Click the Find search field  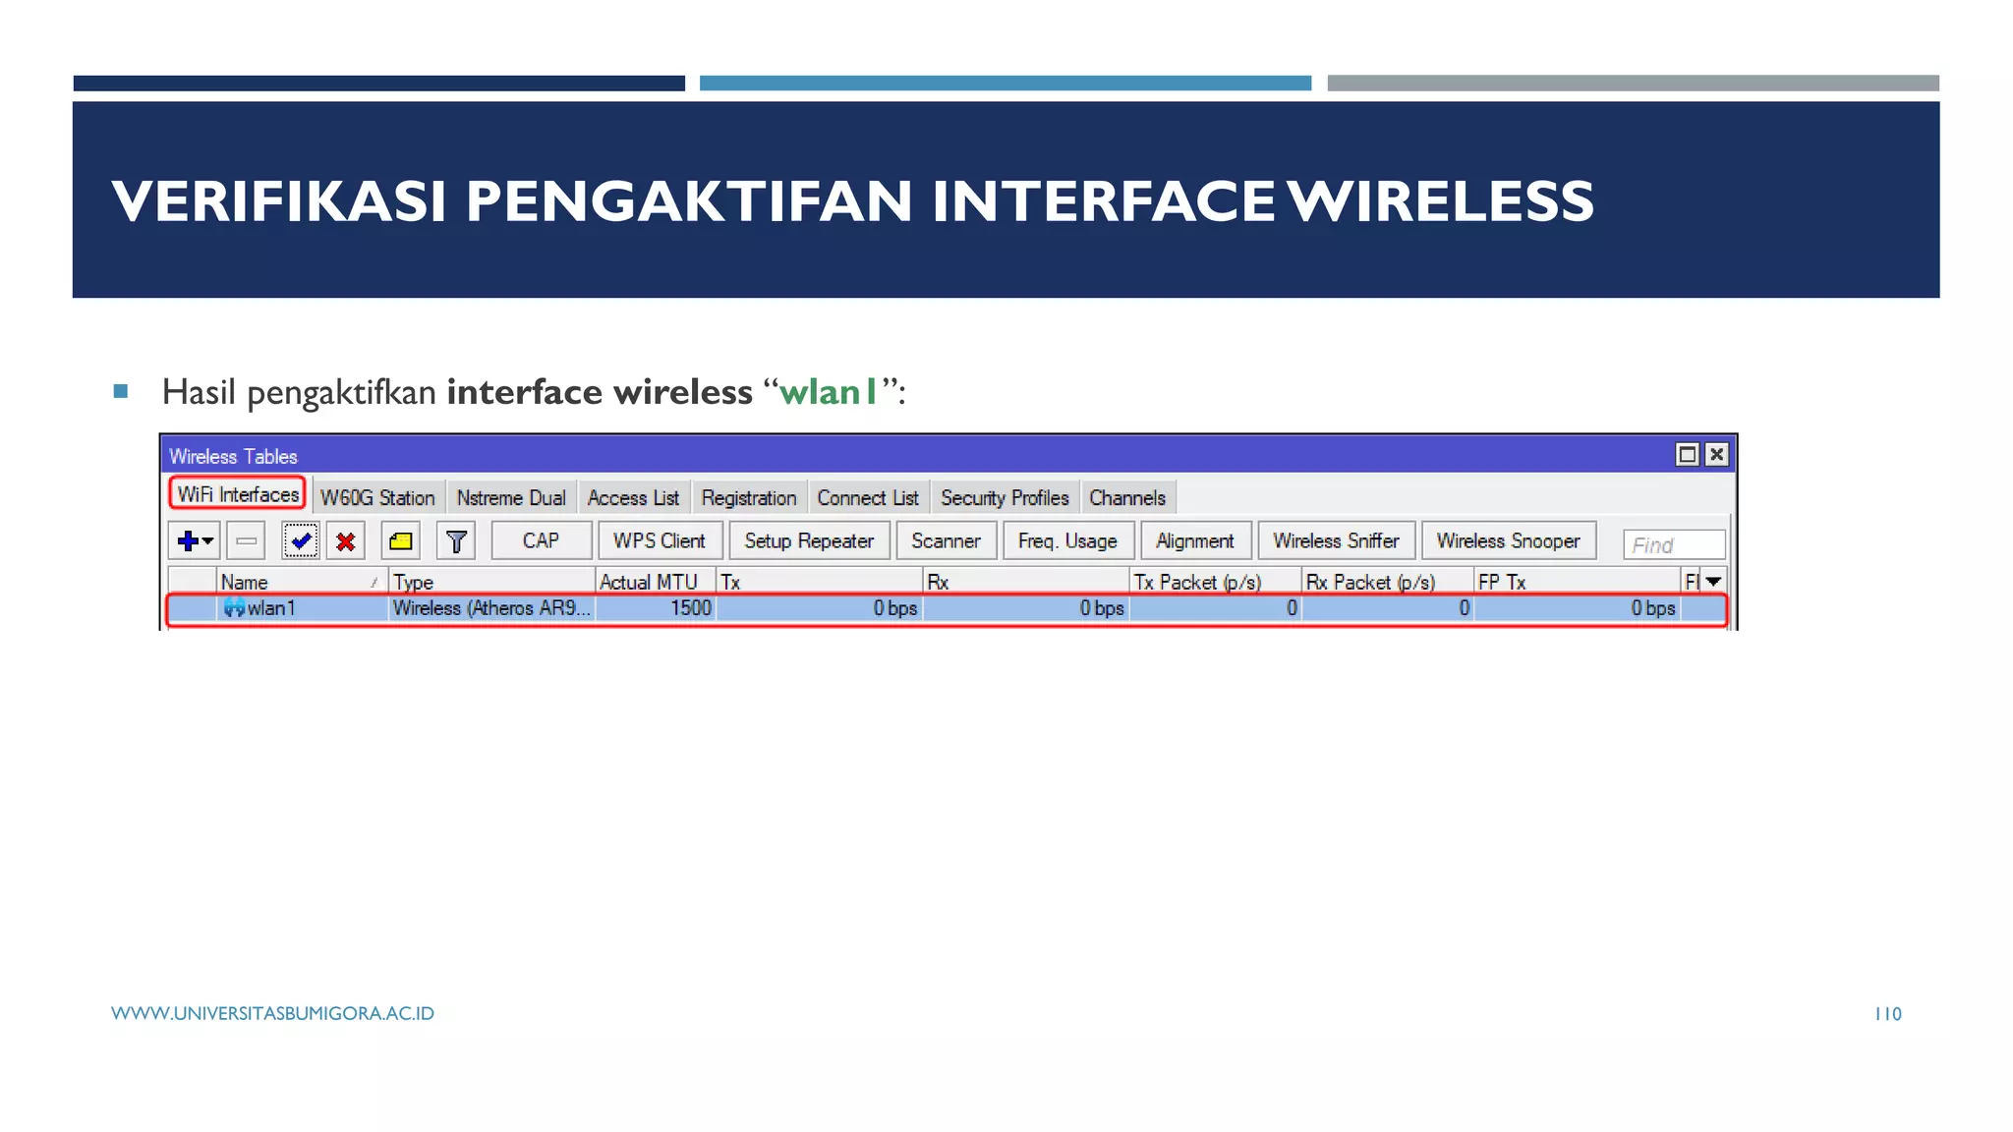1674,544
